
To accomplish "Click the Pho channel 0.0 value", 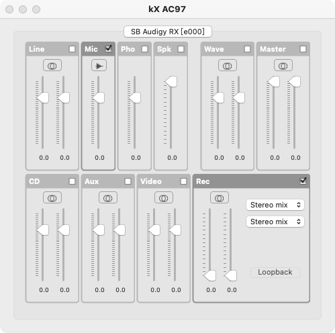I will 136,158.
